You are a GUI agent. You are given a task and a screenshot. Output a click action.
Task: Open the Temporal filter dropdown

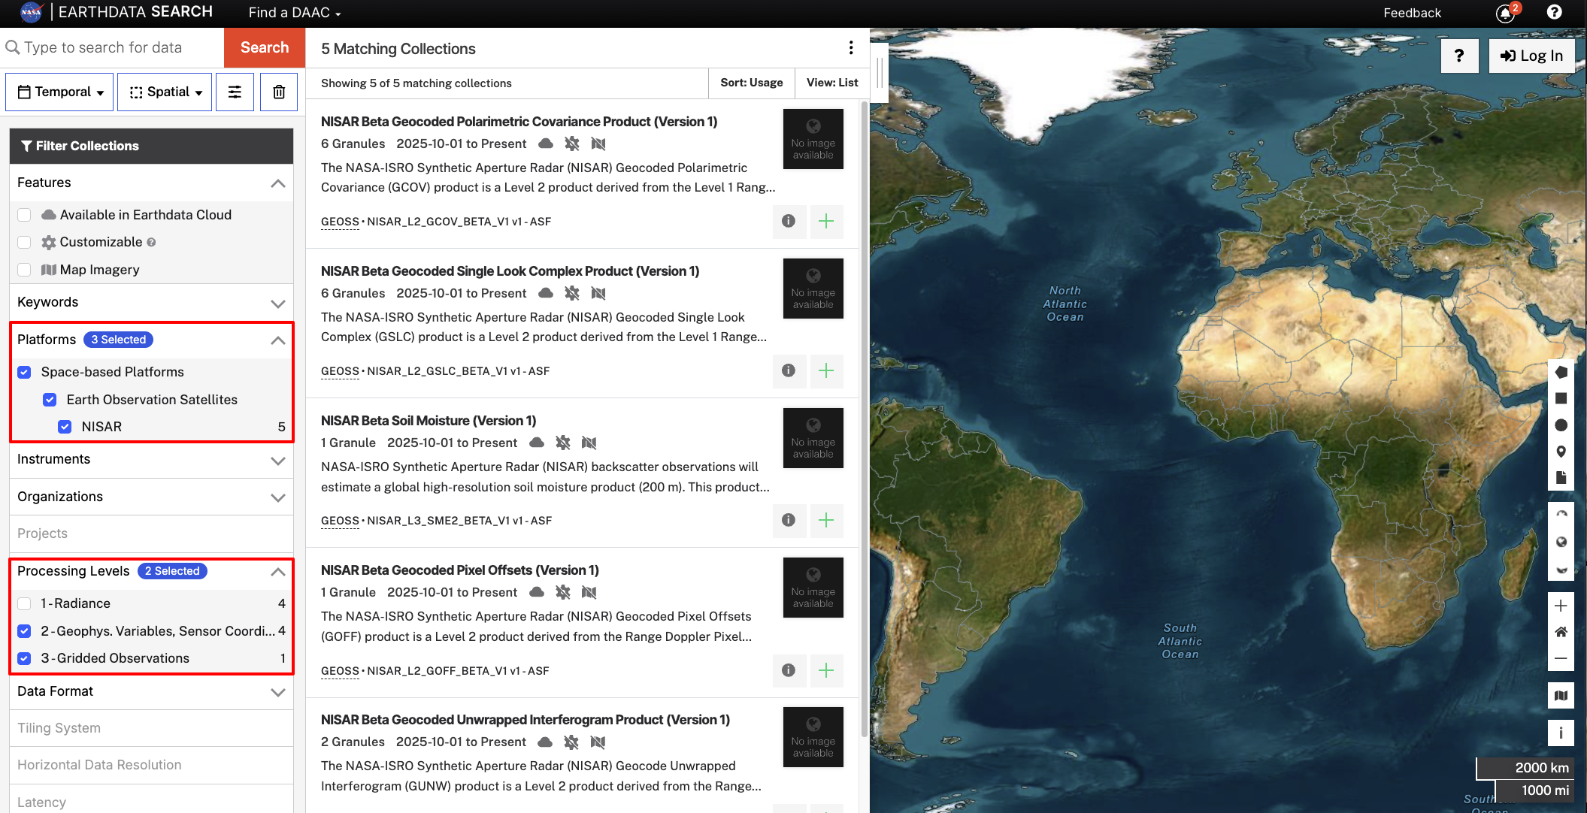59,92
